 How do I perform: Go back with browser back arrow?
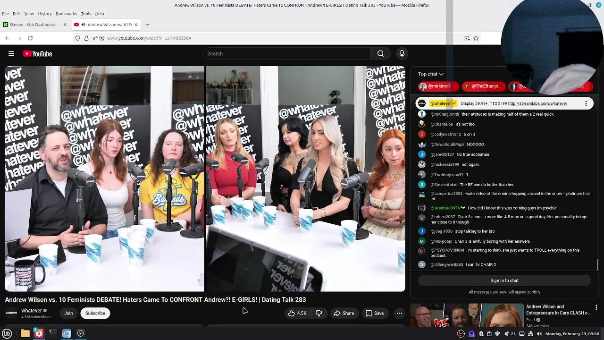tap(8, 38)
